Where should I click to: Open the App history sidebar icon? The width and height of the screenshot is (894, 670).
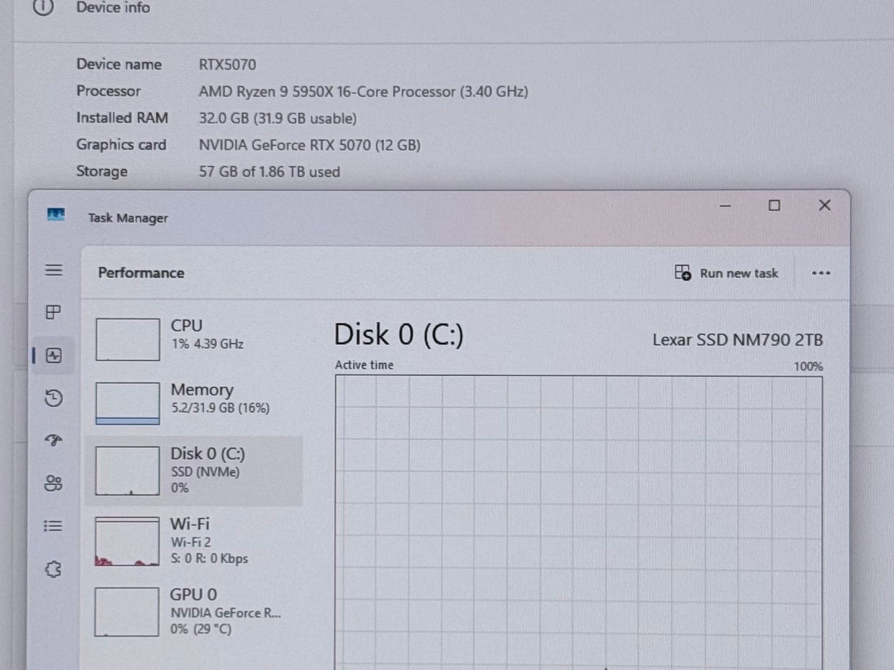[x=53, y=398]
